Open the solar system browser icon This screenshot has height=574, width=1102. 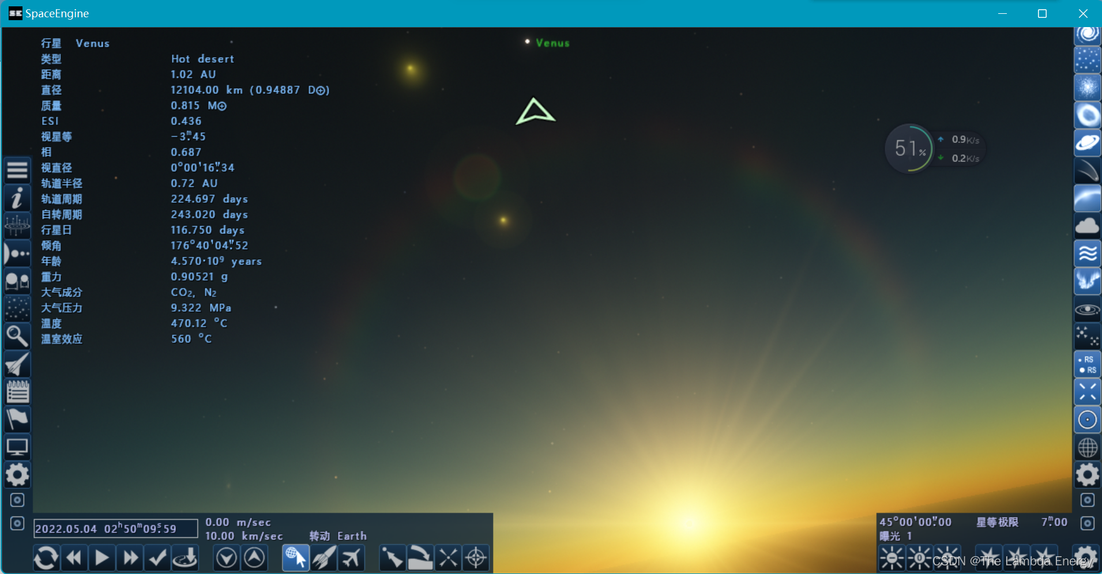click(x=17, y=254)
